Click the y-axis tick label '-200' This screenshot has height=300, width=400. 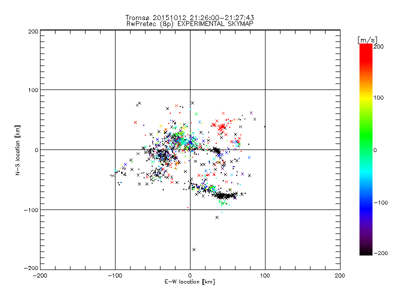(31, 268)
